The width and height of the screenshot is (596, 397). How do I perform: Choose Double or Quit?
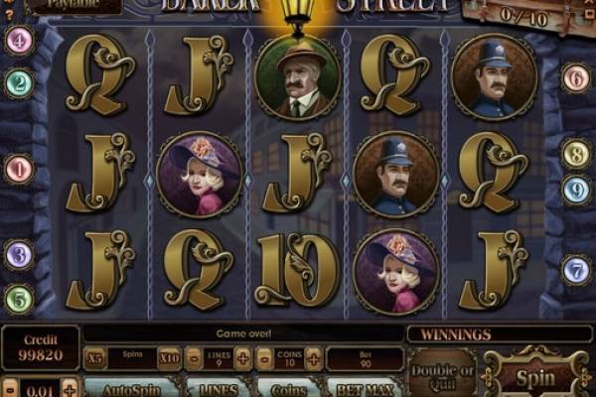click(x=442, y=375)
